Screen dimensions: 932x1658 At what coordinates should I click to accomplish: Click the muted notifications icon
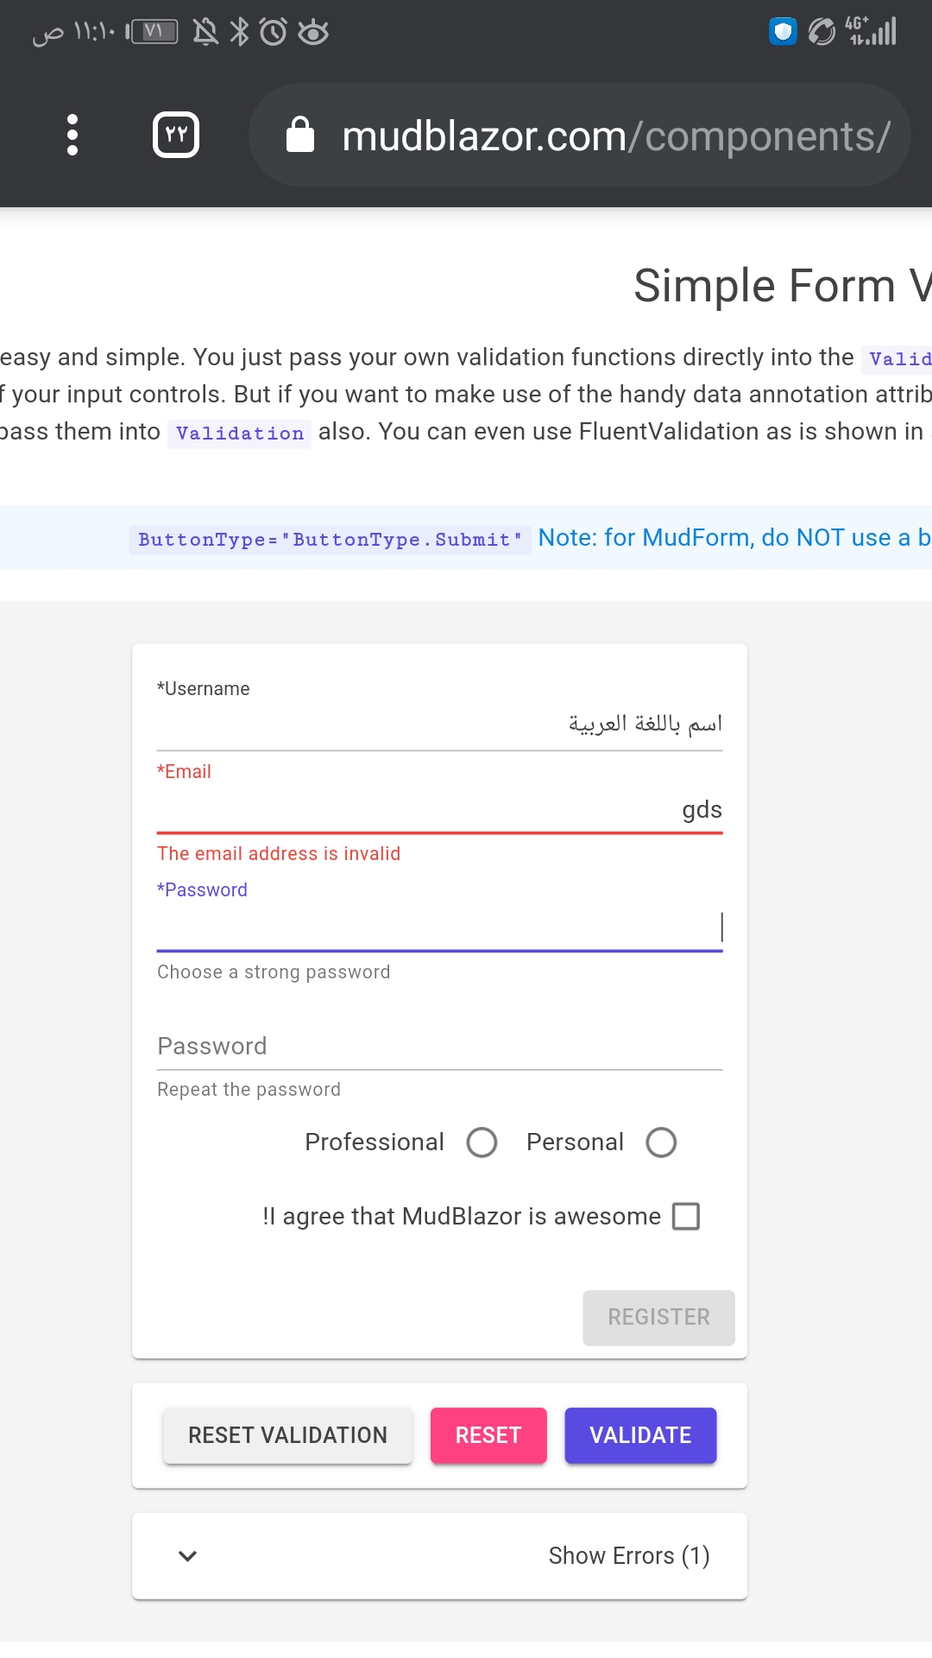pos(205,32)
